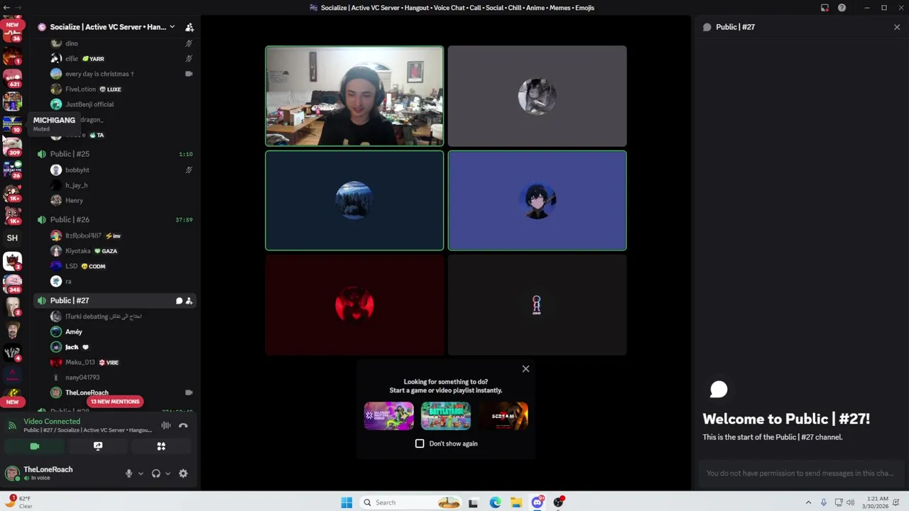Select TheLoneRoach in channel member list
This screenshot has width=909, height=511.
point(115,392)
